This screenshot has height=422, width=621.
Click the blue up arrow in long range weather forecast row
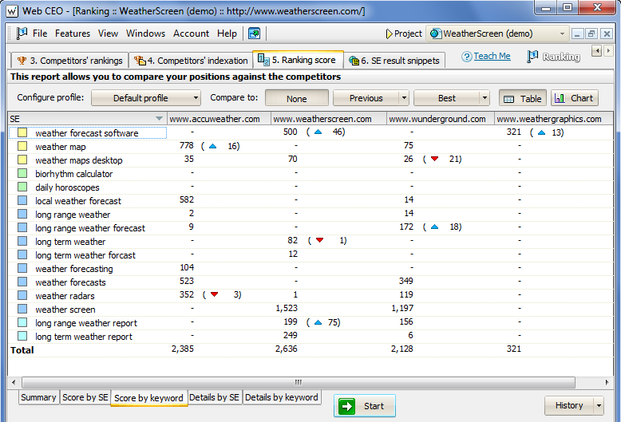coord(434,227)
